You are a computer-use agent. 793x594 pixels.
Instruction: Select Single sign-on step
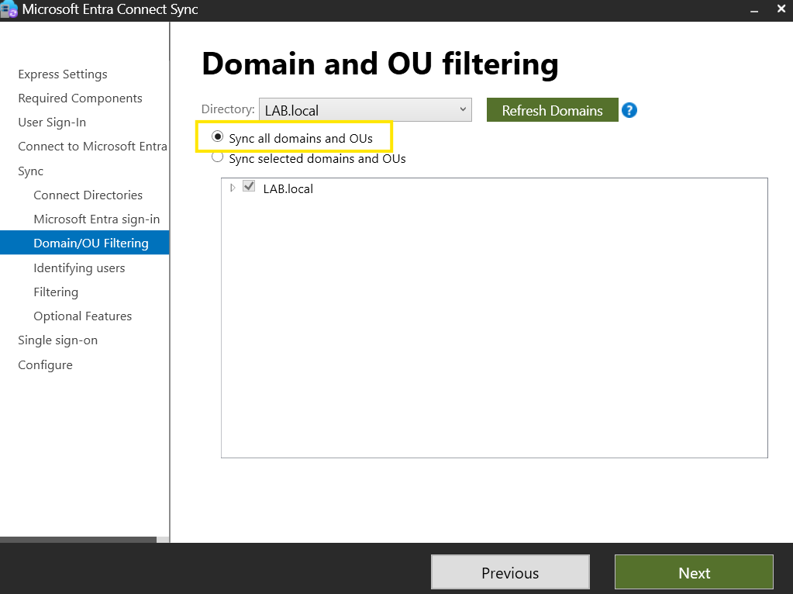coord(58,340)
